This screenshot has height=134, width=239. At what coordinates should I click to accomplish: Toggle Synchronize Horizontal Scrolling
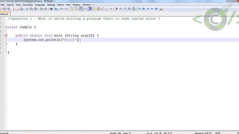(75, 9)
